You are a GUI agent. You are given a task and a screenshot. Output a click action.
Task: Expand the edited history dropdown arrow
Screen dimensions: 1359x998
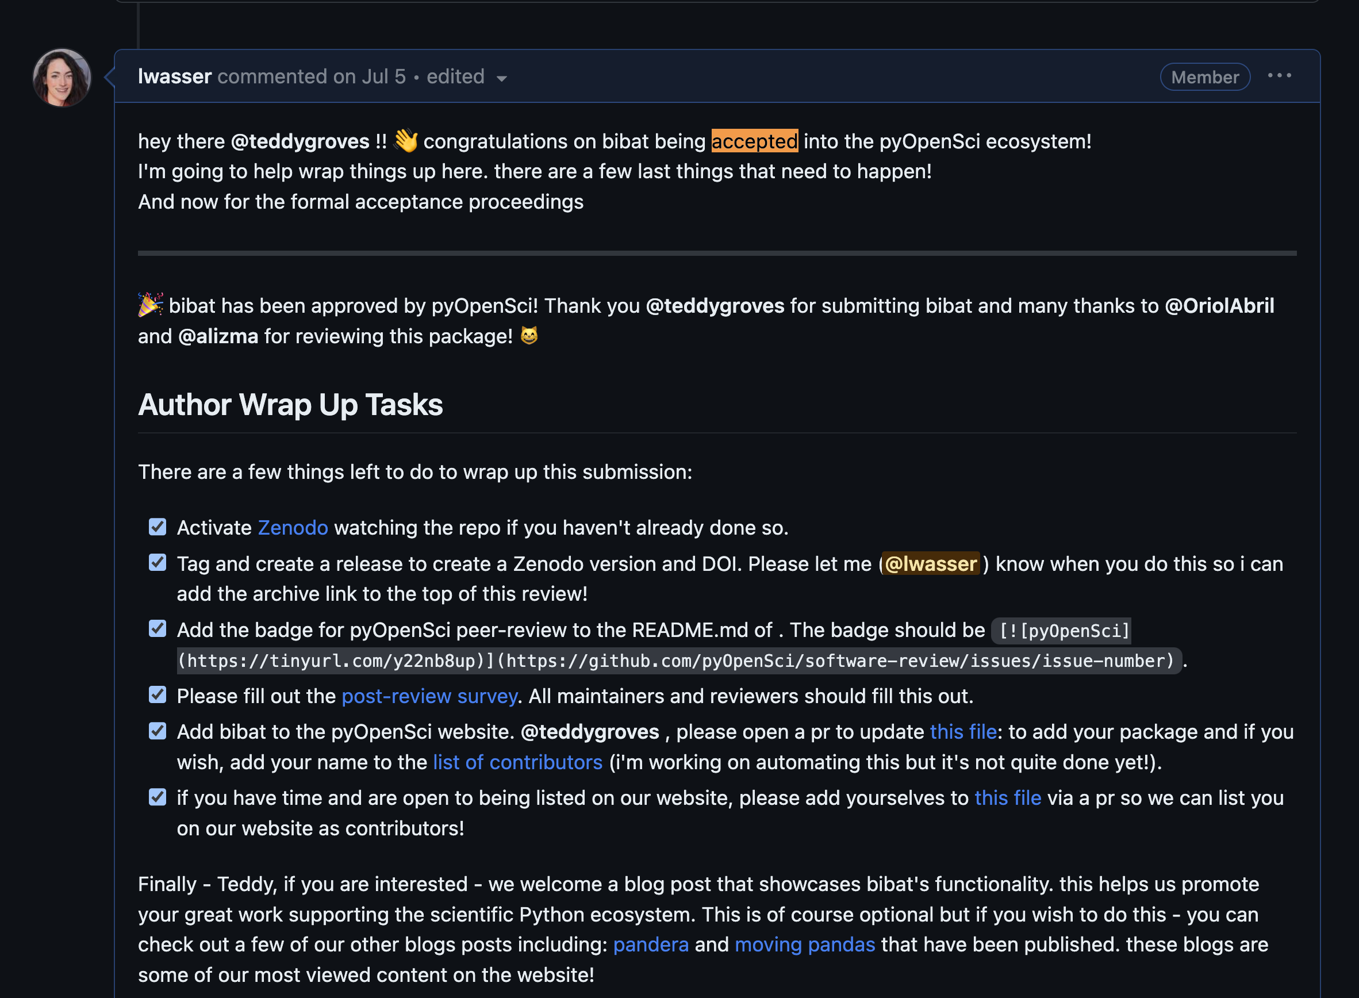click(501, 79)
